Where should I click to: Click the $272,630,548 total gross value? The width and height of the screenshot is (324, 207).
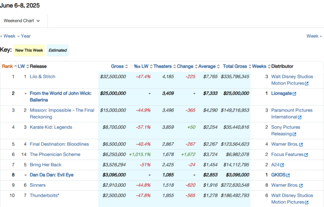[x=235, y=185]
